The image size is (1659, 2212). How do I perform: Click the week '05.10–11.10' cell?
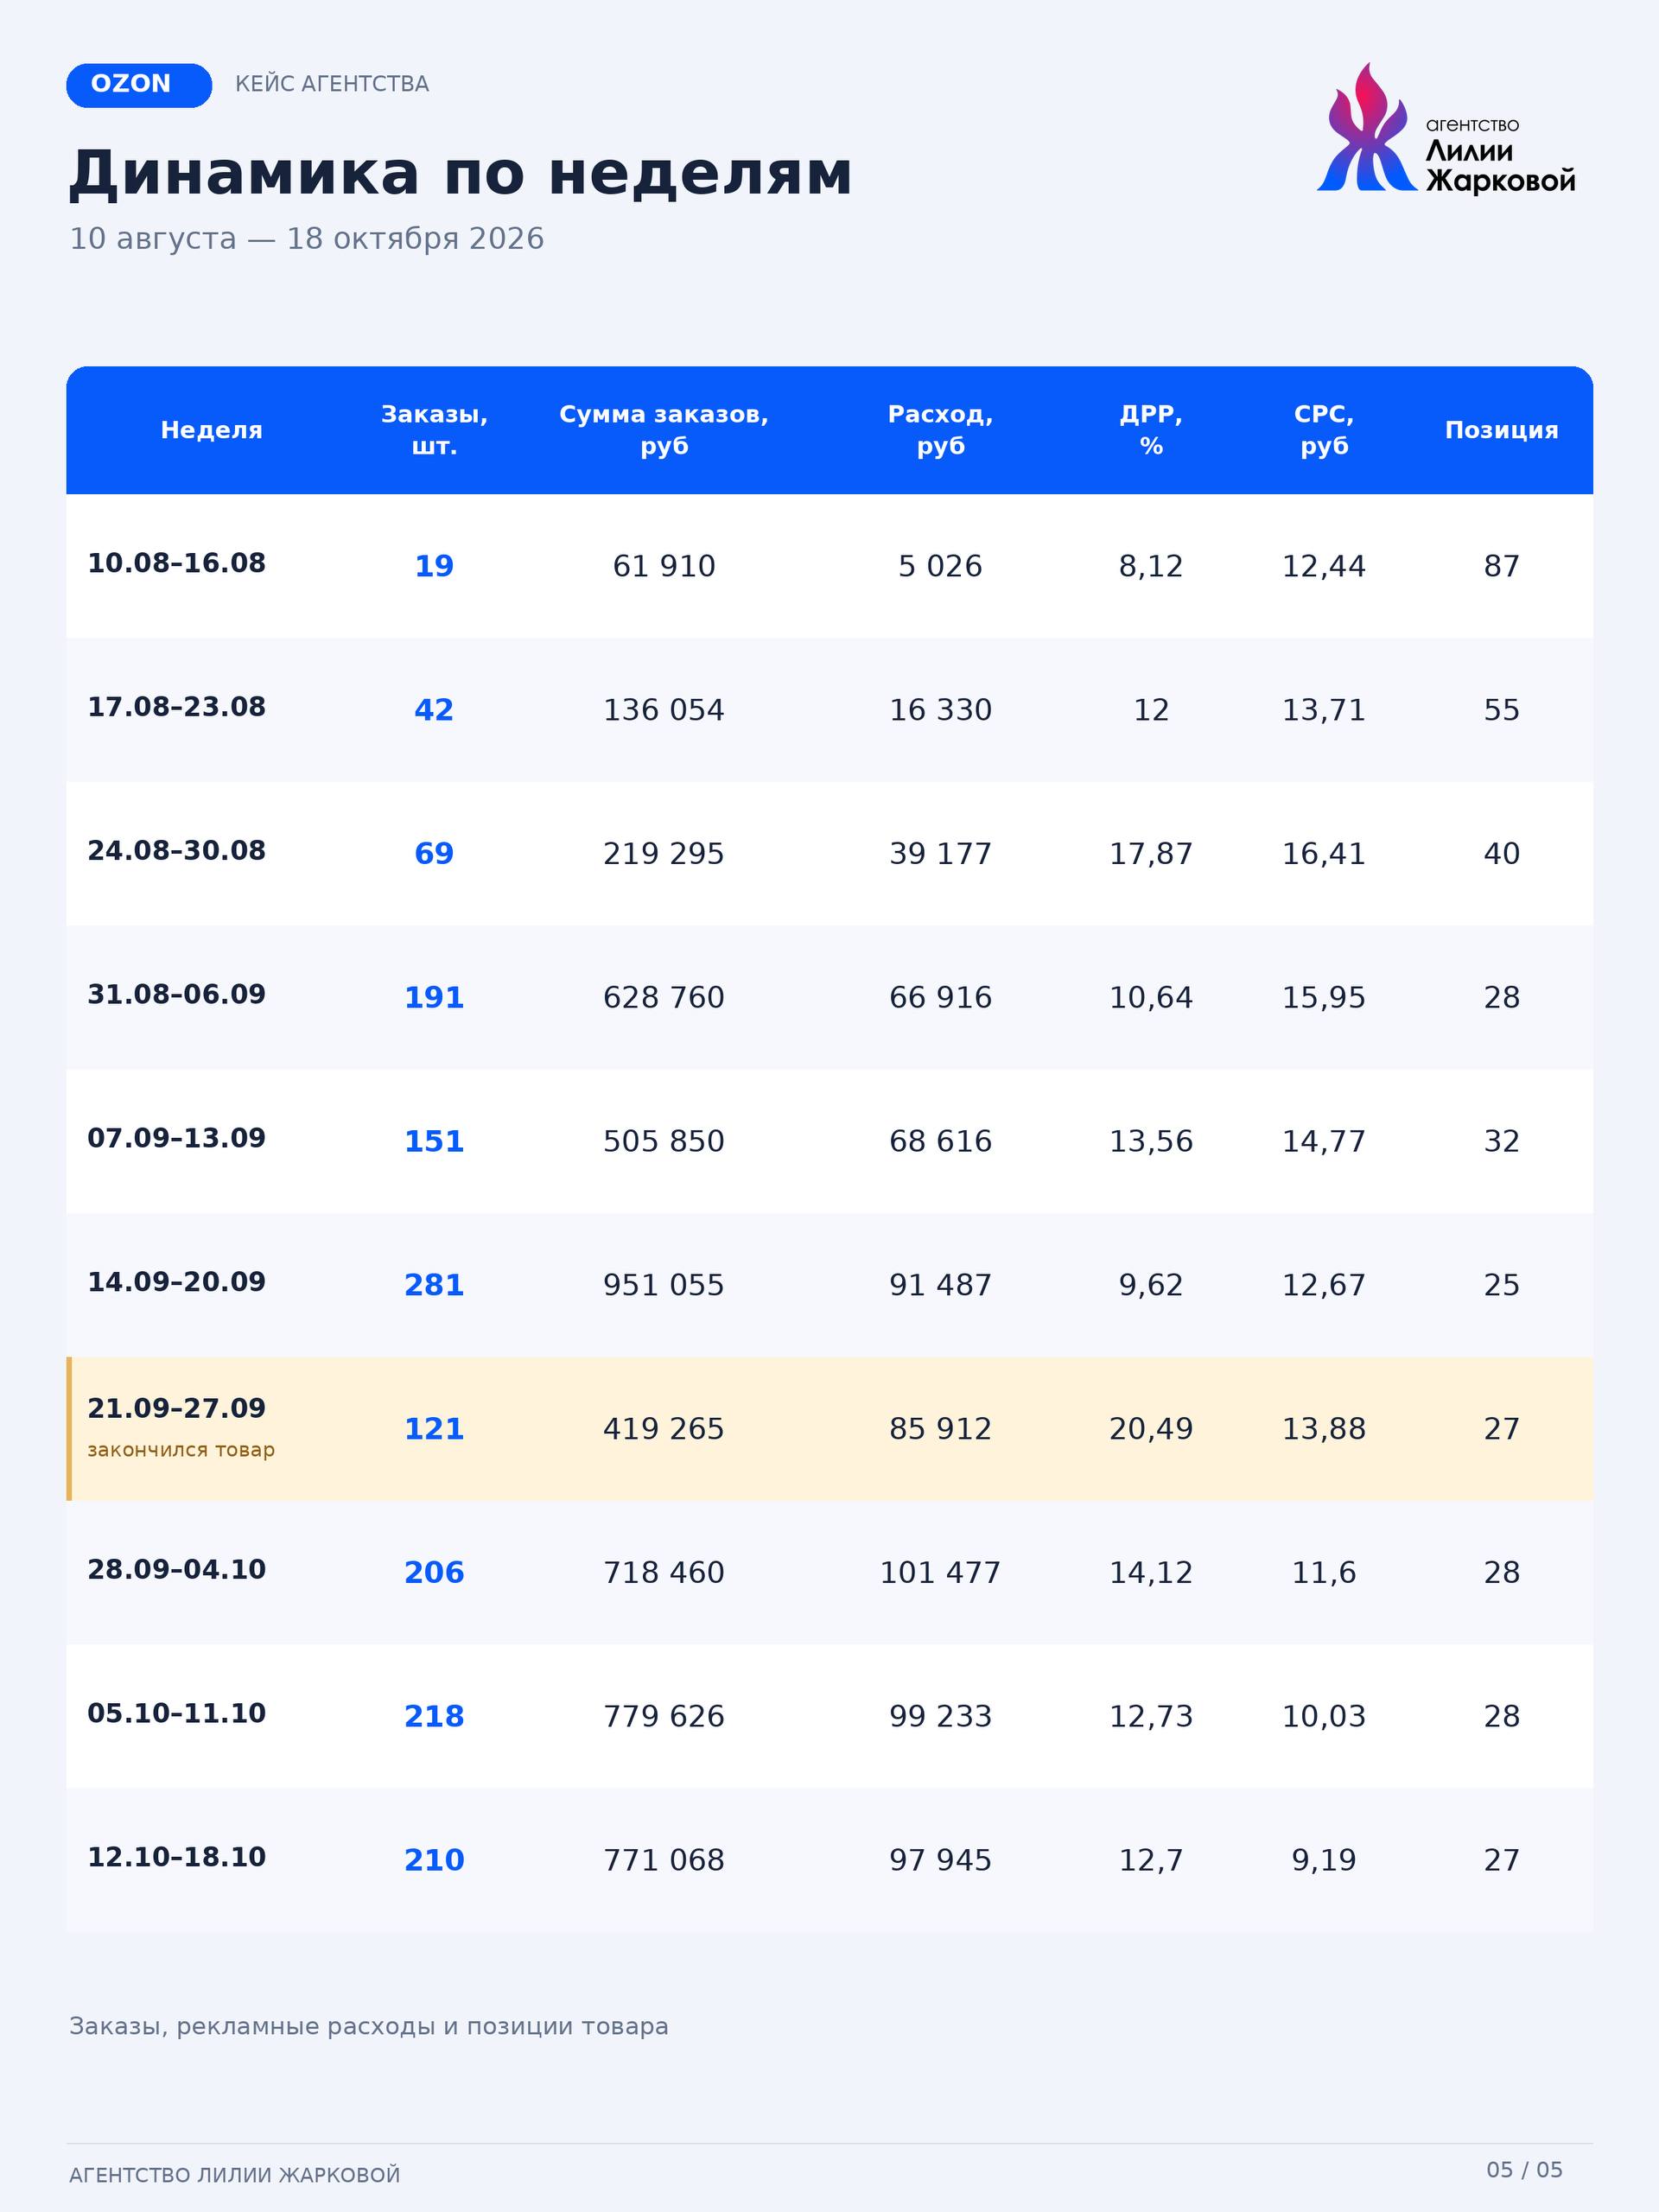pos(177,1714)
